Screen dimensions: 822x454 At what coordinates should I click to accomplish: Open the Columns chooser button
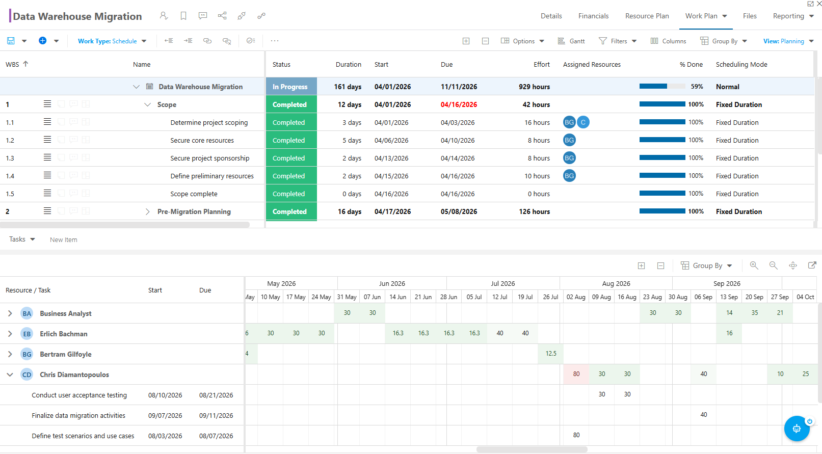[x=668, y=41]
